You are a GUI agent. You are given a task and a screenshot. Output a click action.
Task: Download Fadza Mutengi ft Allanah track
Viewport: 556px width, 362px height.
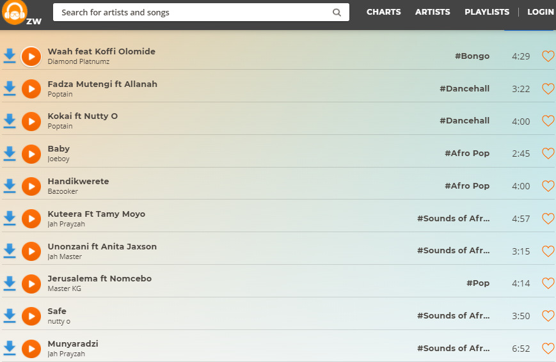point(10,88)
